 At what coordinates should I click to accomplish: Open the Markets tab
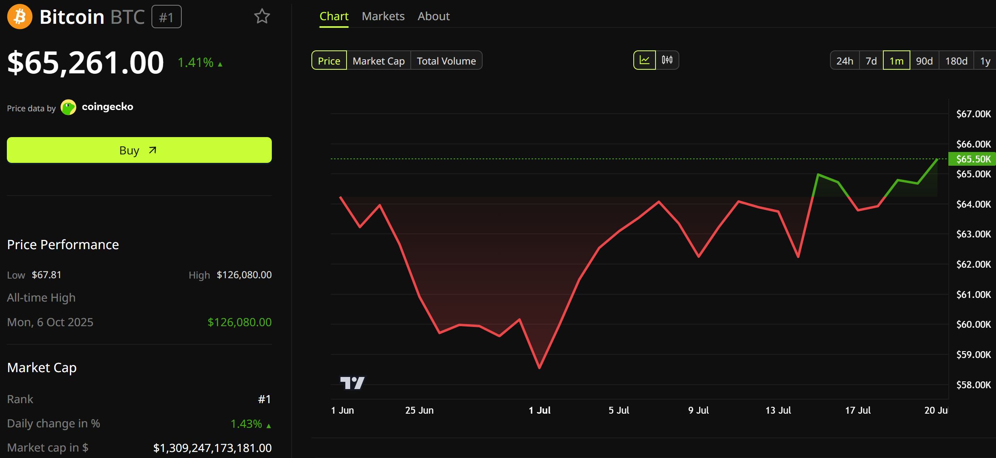point(383,16)
